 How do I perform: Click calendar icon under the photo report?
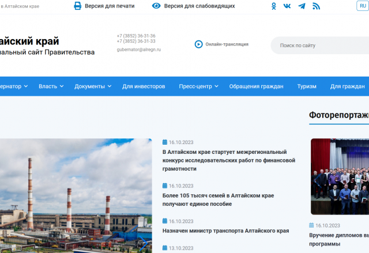pos(311,225)
